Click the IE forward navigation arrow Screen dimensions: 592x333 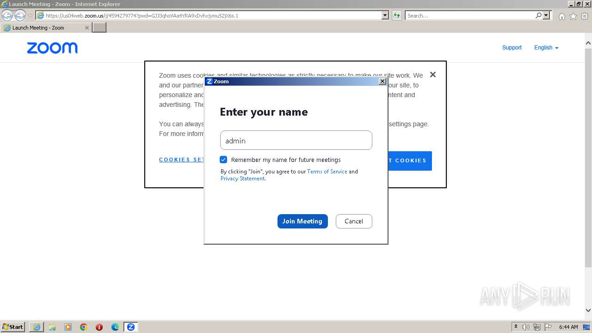[20, 15]
